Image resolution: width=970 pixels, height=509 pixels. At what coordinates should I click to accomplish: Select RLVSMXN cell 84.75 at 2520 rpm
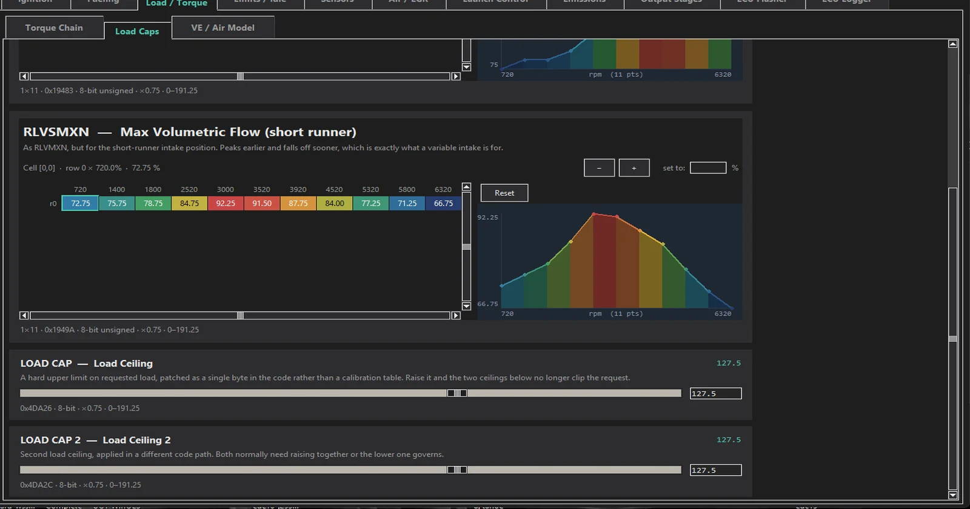tap(189, 204)
